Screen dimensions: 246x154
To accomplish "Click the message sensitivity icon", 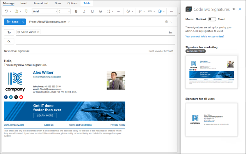I will point(166,22).
